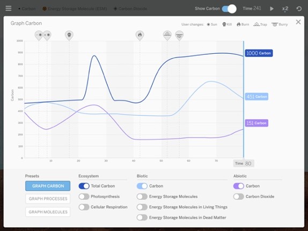308x231 pixels.
Task: Select the skull kill timeline marker
Action: pos(69,35)
